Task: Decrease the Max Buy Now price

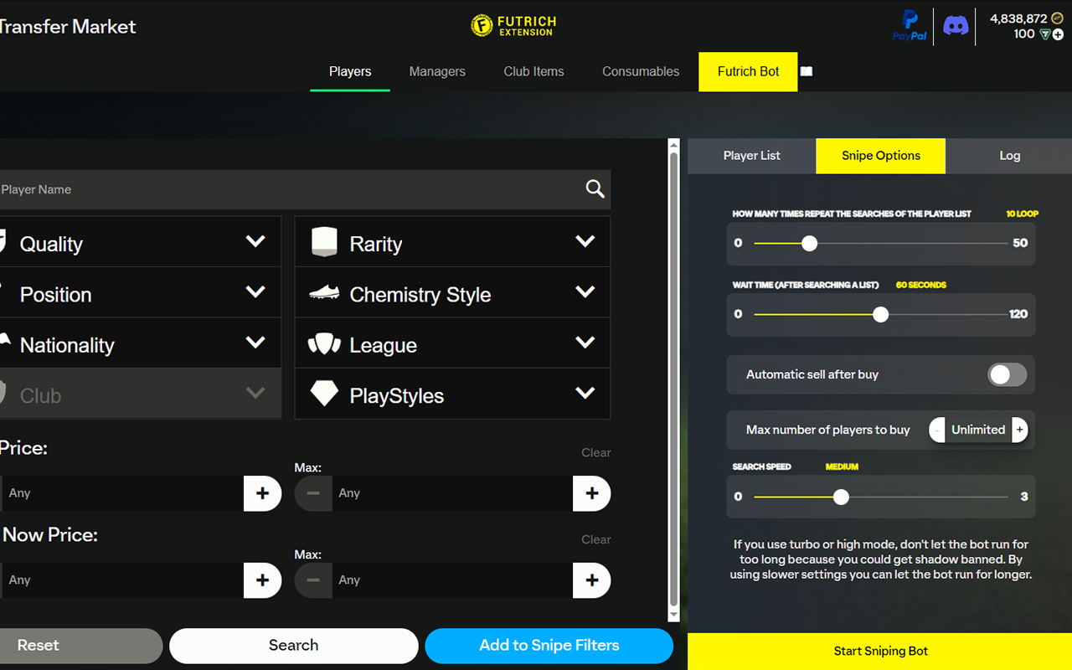Action: coord(313,580)
